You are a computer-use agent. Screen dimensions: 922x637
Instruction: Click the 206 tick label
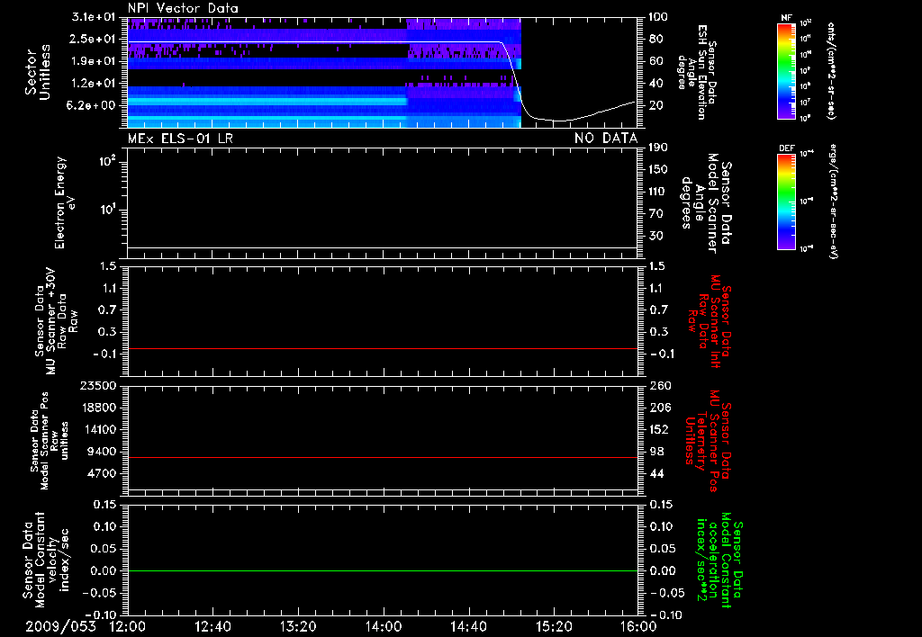[x=658, y=408]
